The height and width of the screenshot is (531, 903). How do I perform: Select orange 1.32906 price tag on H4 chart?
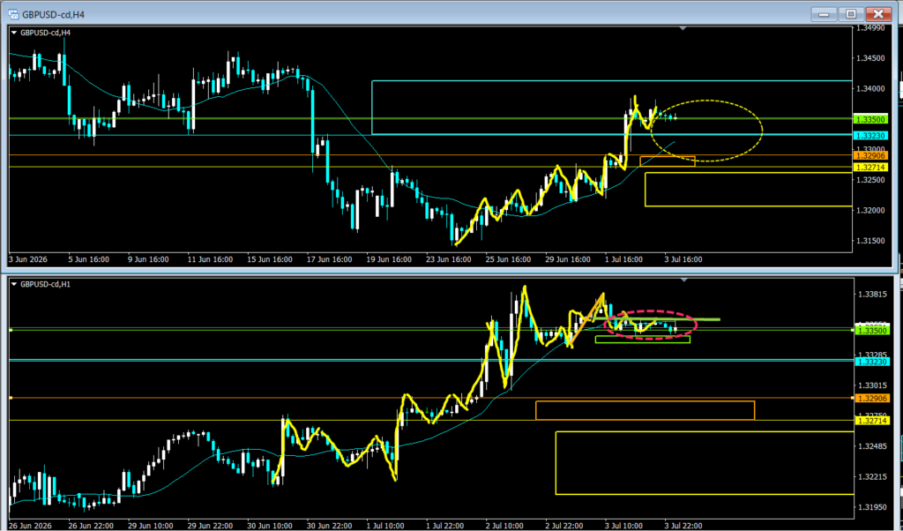pos(871,155)
